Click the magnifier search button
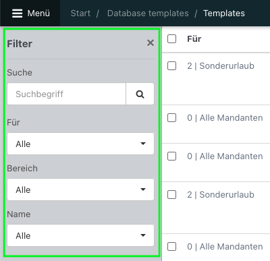 pyautogui.click(x=140, y=94)
